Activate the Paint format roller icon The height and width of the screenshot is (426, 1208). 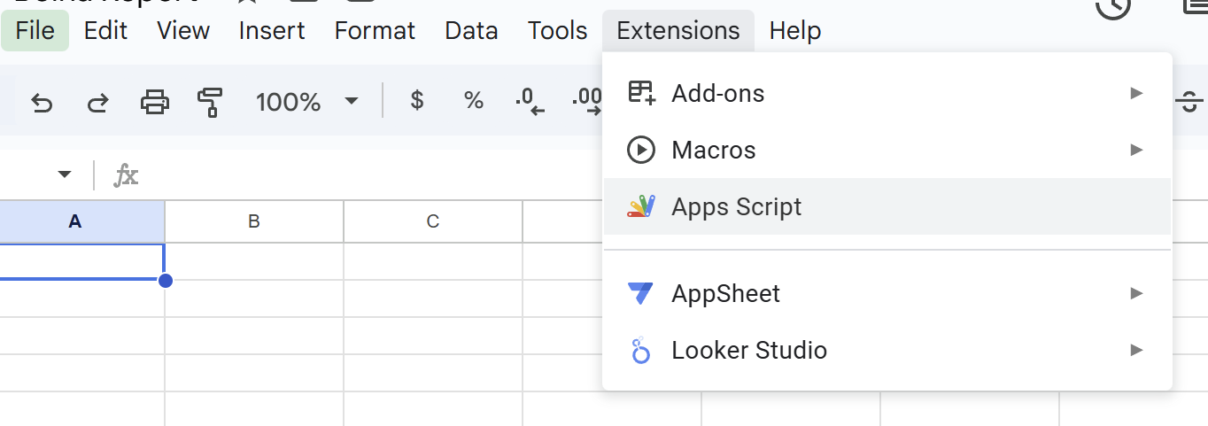point(210,102)
